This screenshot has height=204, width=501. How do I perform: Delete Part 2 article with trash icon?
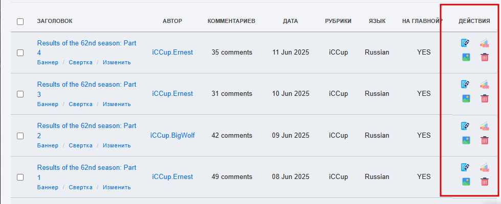point(485,140)
